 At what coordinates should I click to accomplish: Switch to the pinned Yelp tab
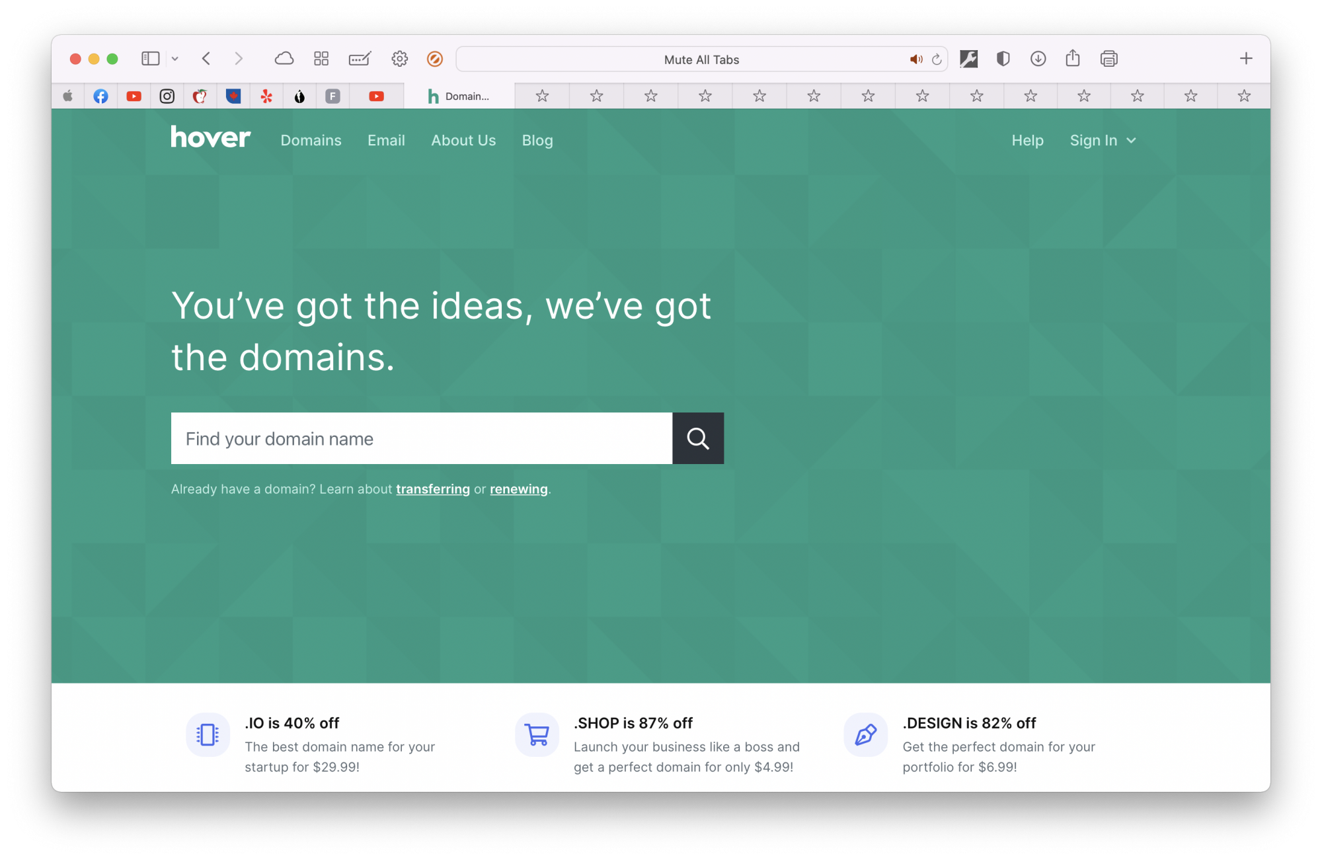[266, 97]
